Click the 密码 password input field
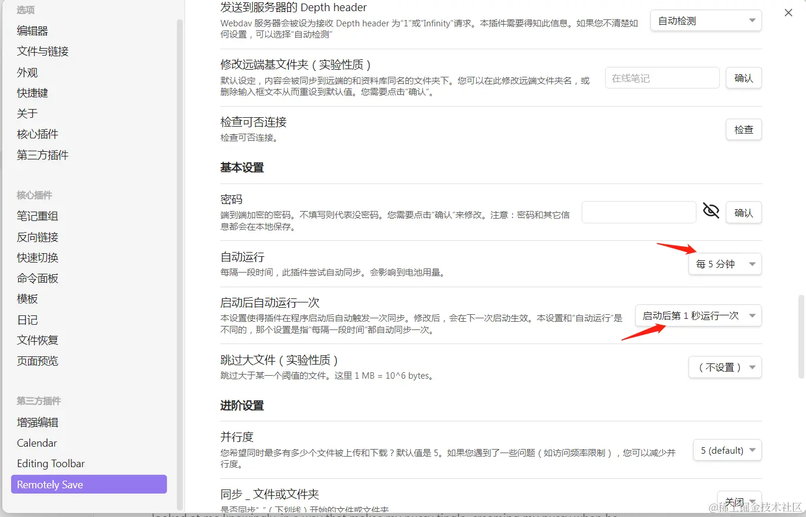806x517 pixels. [638, 212]
